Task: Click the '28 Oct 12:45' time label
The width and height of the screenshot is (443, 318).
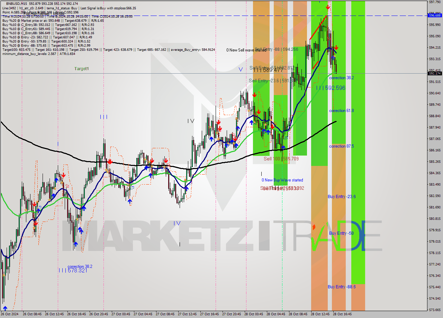Action: point(320,314)
